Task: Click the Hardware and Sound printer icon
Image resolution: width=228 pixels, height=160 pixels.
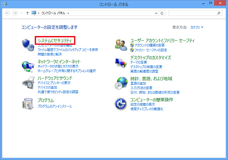Action: (x=28, y=83)
